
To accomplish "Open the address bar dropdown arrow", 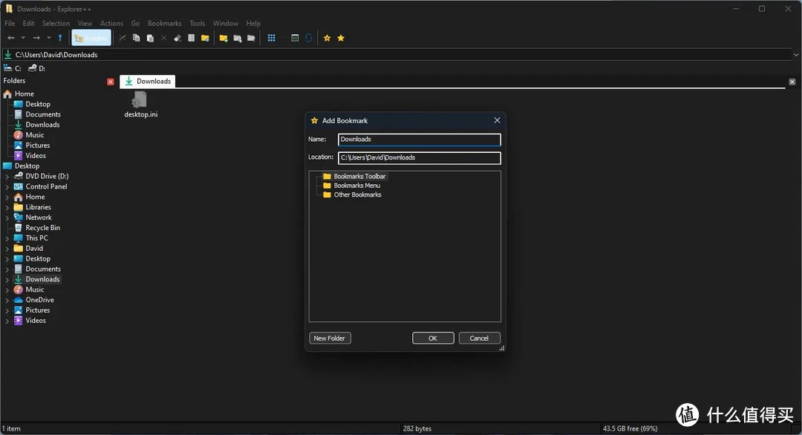I will coord(795,54).
